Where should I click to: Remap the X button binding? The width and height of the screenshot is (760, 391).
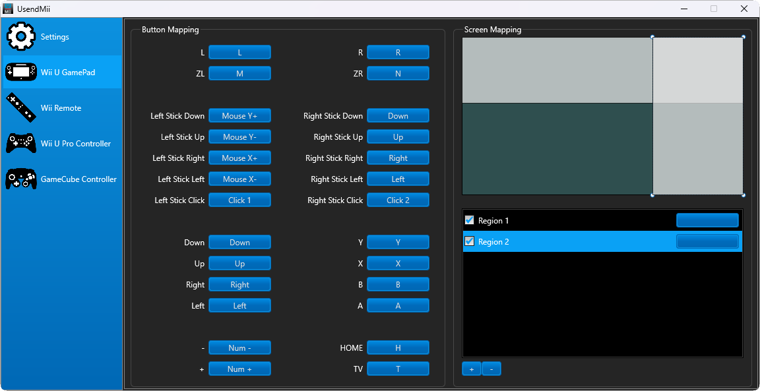[x=398, y=263]
